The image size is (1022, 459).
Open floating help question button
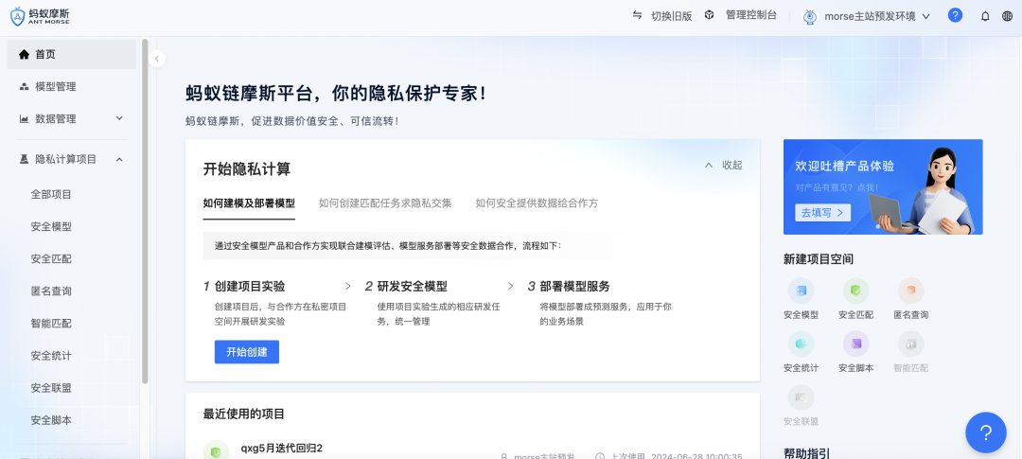coord(985,433)
